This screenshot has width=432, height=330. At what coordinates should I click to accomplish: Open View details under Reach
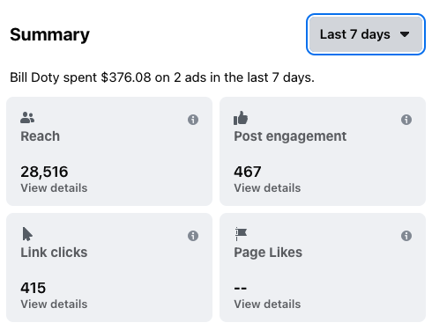click(54, 187)
